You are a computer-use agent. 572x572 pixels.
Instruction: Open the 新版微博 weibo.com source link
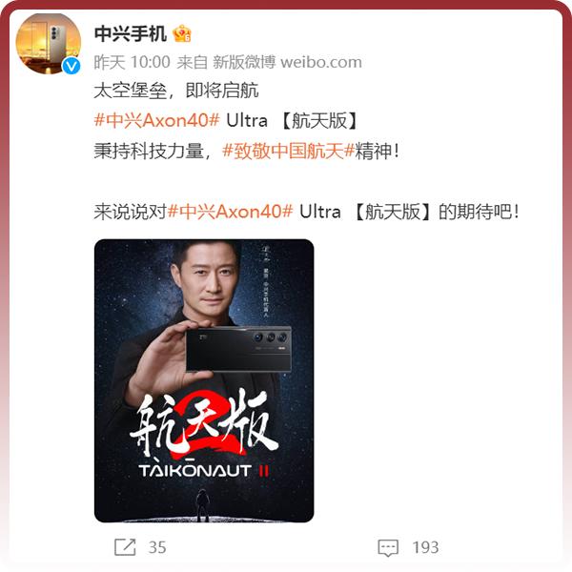point(288,62)
